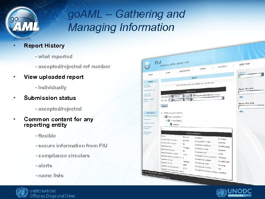Click the 'Submission status' bullet text
265x199 pixels.
pos(50,98)
